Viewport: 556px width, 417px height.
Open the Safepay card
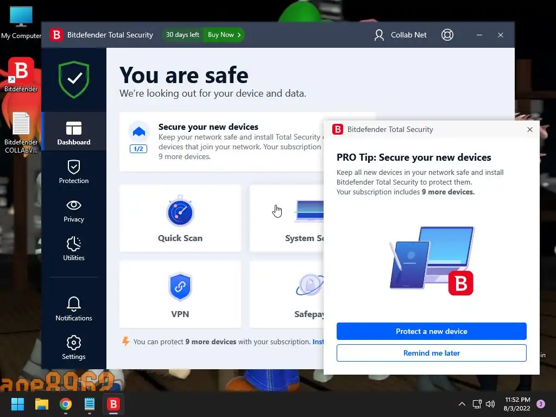tap(287, 294)
